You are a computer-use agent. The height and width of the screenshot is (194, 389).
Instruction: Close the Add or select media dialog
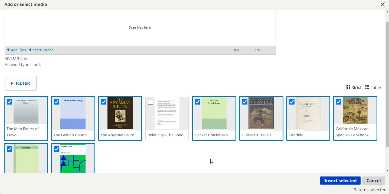[383, 5]
